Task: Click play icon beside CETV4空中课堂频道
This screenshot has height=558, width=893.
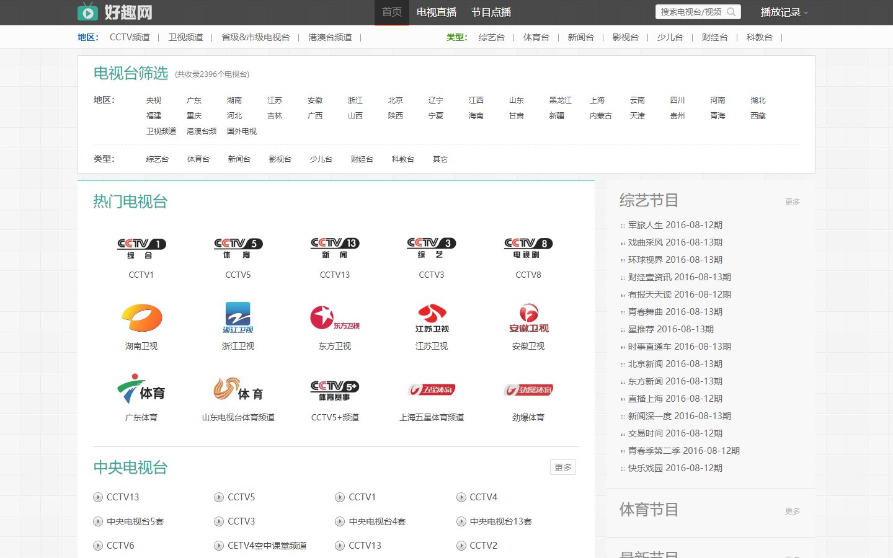Action: pyautogui.click(x=219, y=546)
